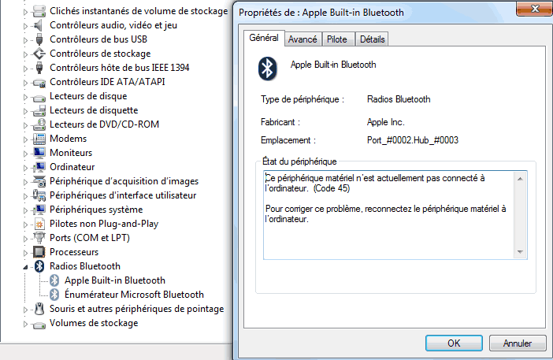553x360 pixels.
Task: Click the IDE ATA/ATAPI controllers icon
Action: pos(39,83)
